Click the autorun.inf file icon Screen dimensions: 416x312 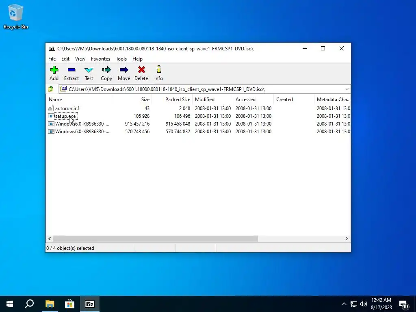[x=51, y=108]
